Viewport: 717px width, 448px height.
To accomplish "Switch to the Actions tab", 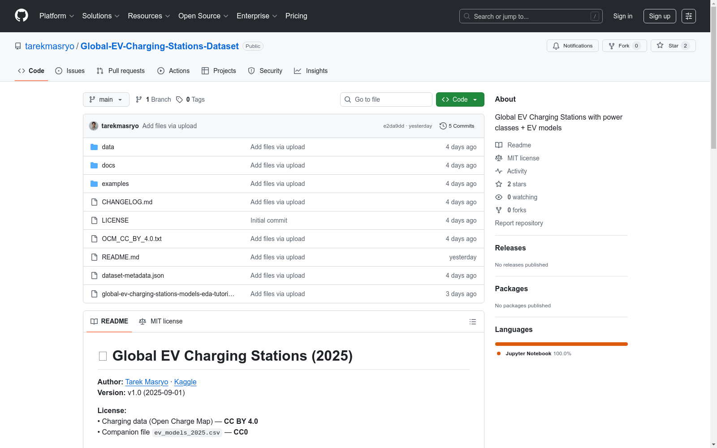I will click(x=173, y=71).
